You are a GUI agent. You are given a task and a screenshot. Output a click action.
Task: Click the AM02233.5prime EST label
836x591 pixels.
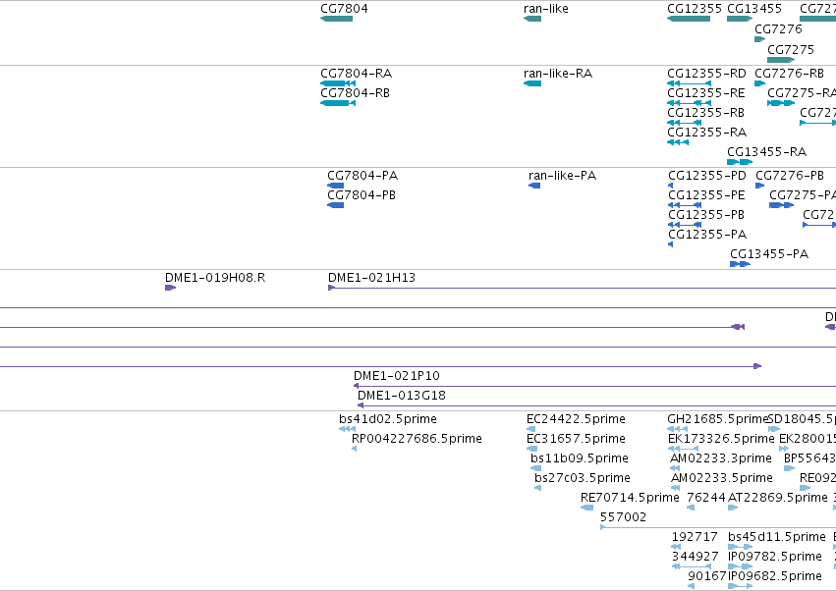[721, 478]
